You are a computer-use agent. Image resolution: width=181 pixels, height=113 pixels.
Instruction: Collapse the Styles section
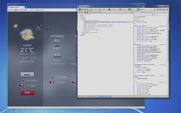coord(135,19)
